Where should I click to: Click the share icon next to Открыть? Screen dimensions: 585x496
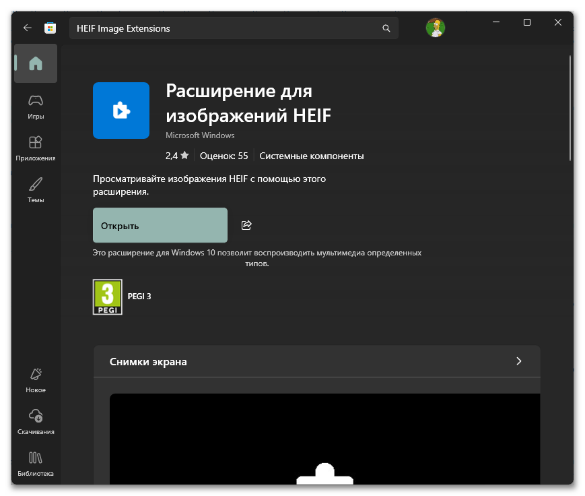(x=246, y=225)
